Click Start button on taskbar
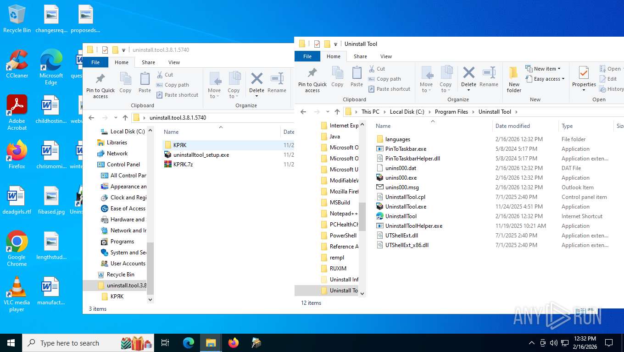This screenshot has height=352, width=624. [x=11, y=343]
